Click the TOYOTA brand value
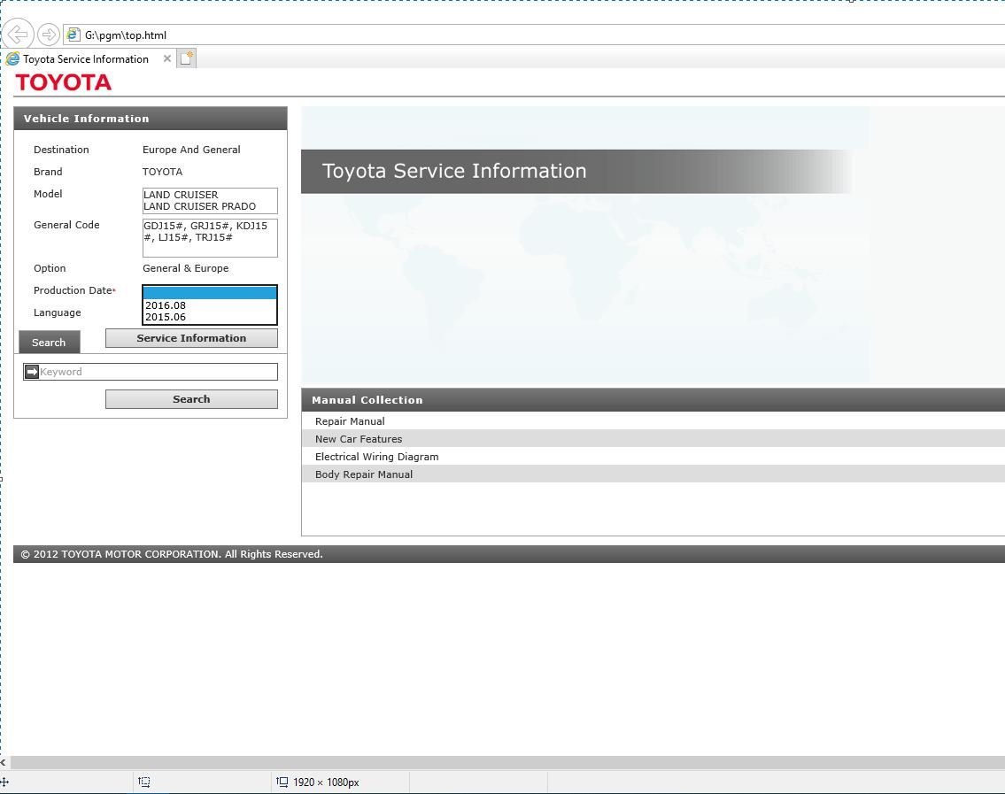Screen dimensions: 1005x794 tap(162, 172)
